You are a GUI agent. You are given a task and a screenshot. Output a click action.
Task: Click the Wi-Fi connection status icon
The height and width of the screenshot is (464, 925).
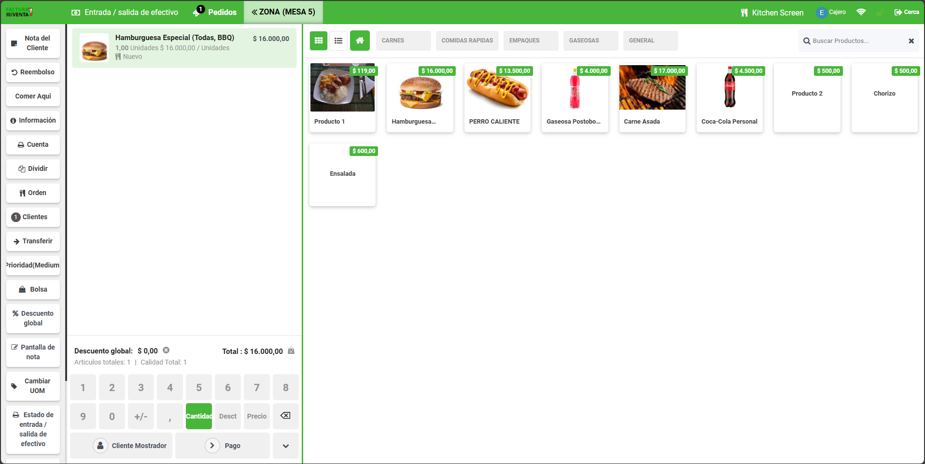tap(861, 12)
